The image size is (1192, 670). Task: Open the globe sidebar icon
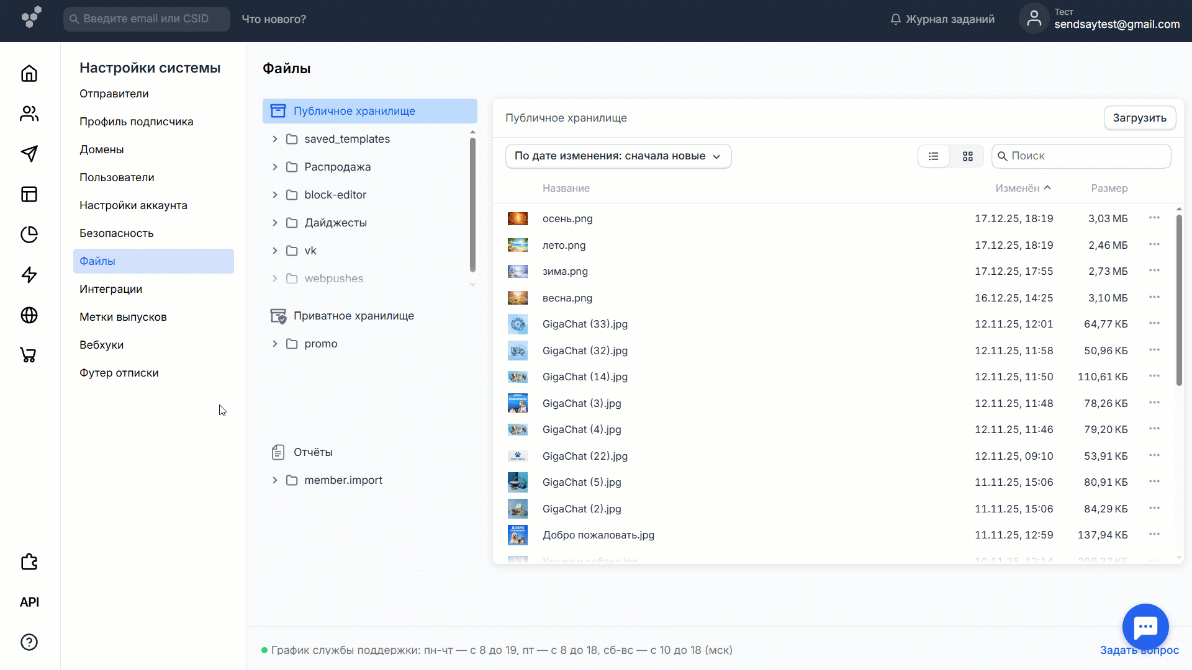coord(29,315)
